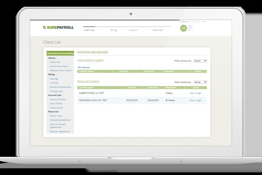
Task: Click Partner Dashboard heading
Action: [93, 53]
